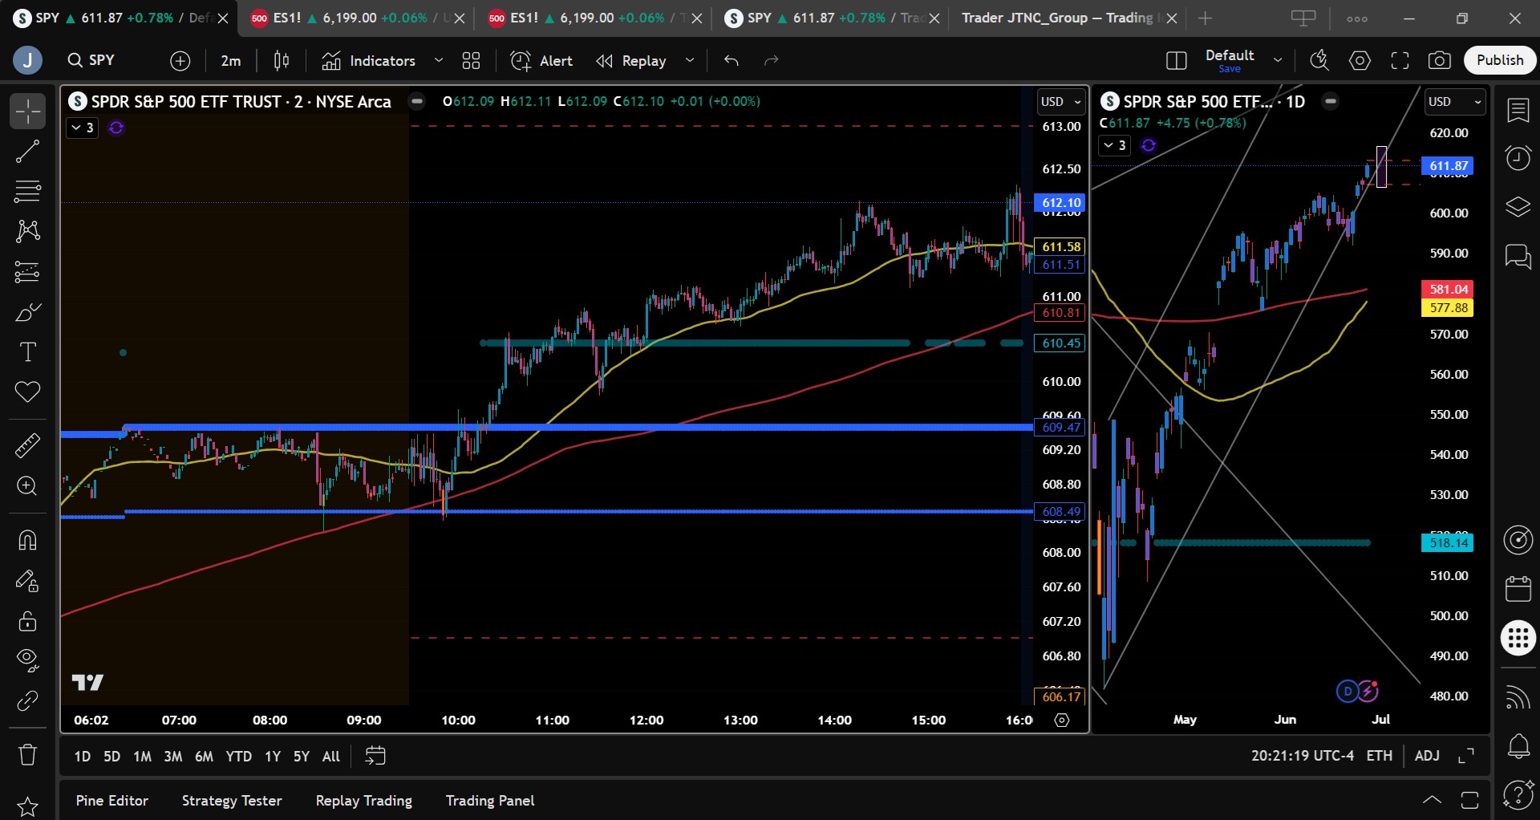Open the chart layout setup selector
The height and width of the screenshot is (820, 1540).
pos(1176,60)
